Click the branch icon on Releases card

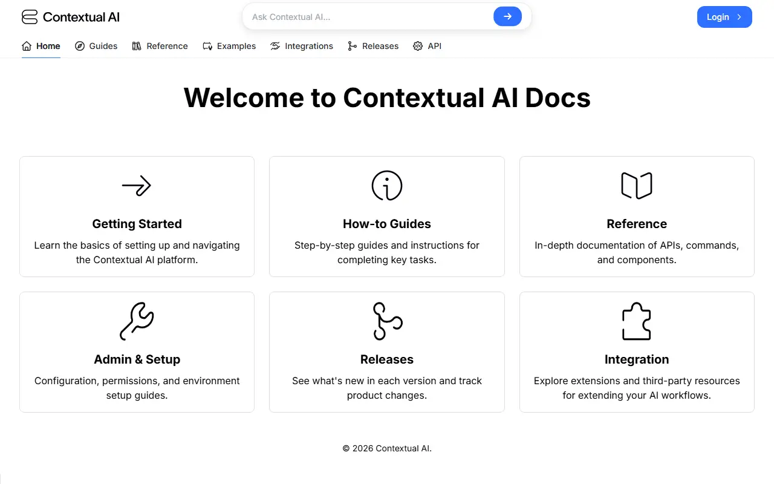click(387, 321)
